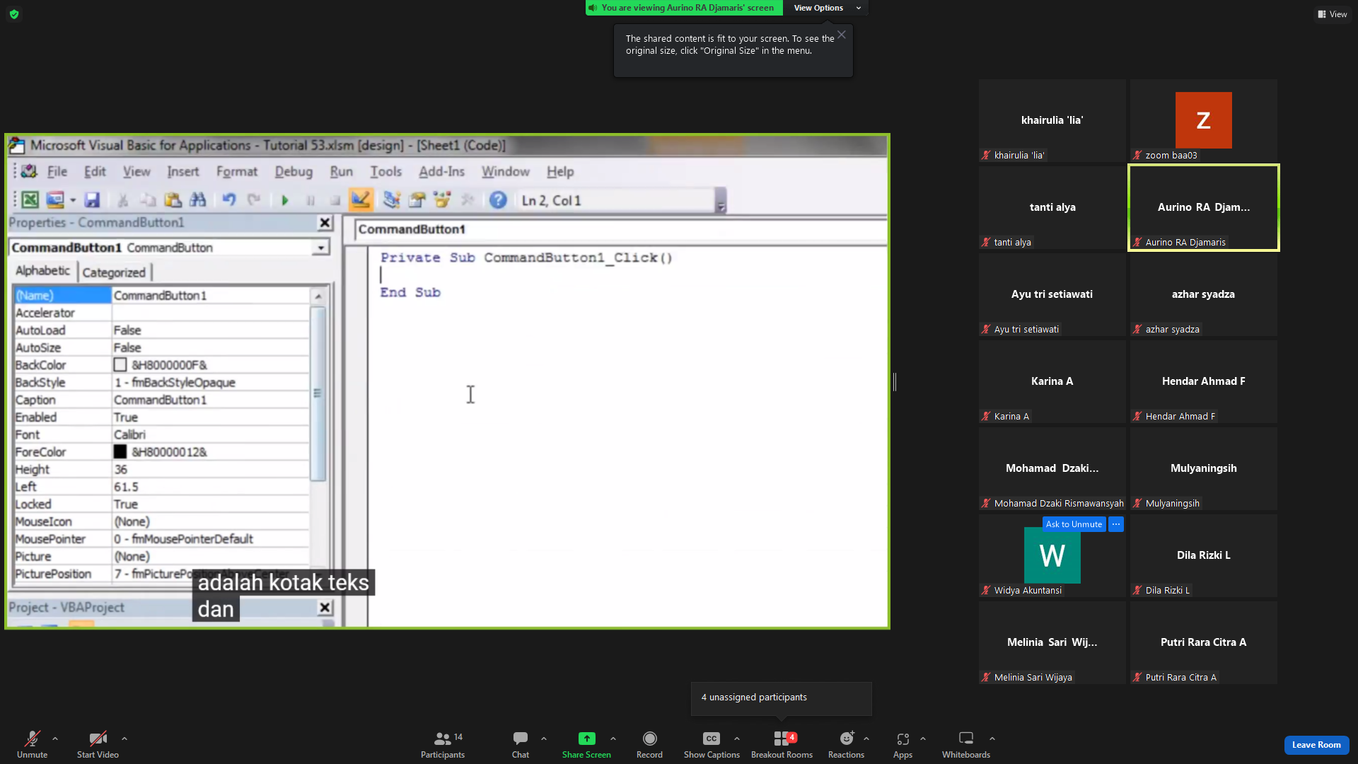
Task: Click View Microsoft Excel icon in VBA toolbar
Action: tap(30, 200)
